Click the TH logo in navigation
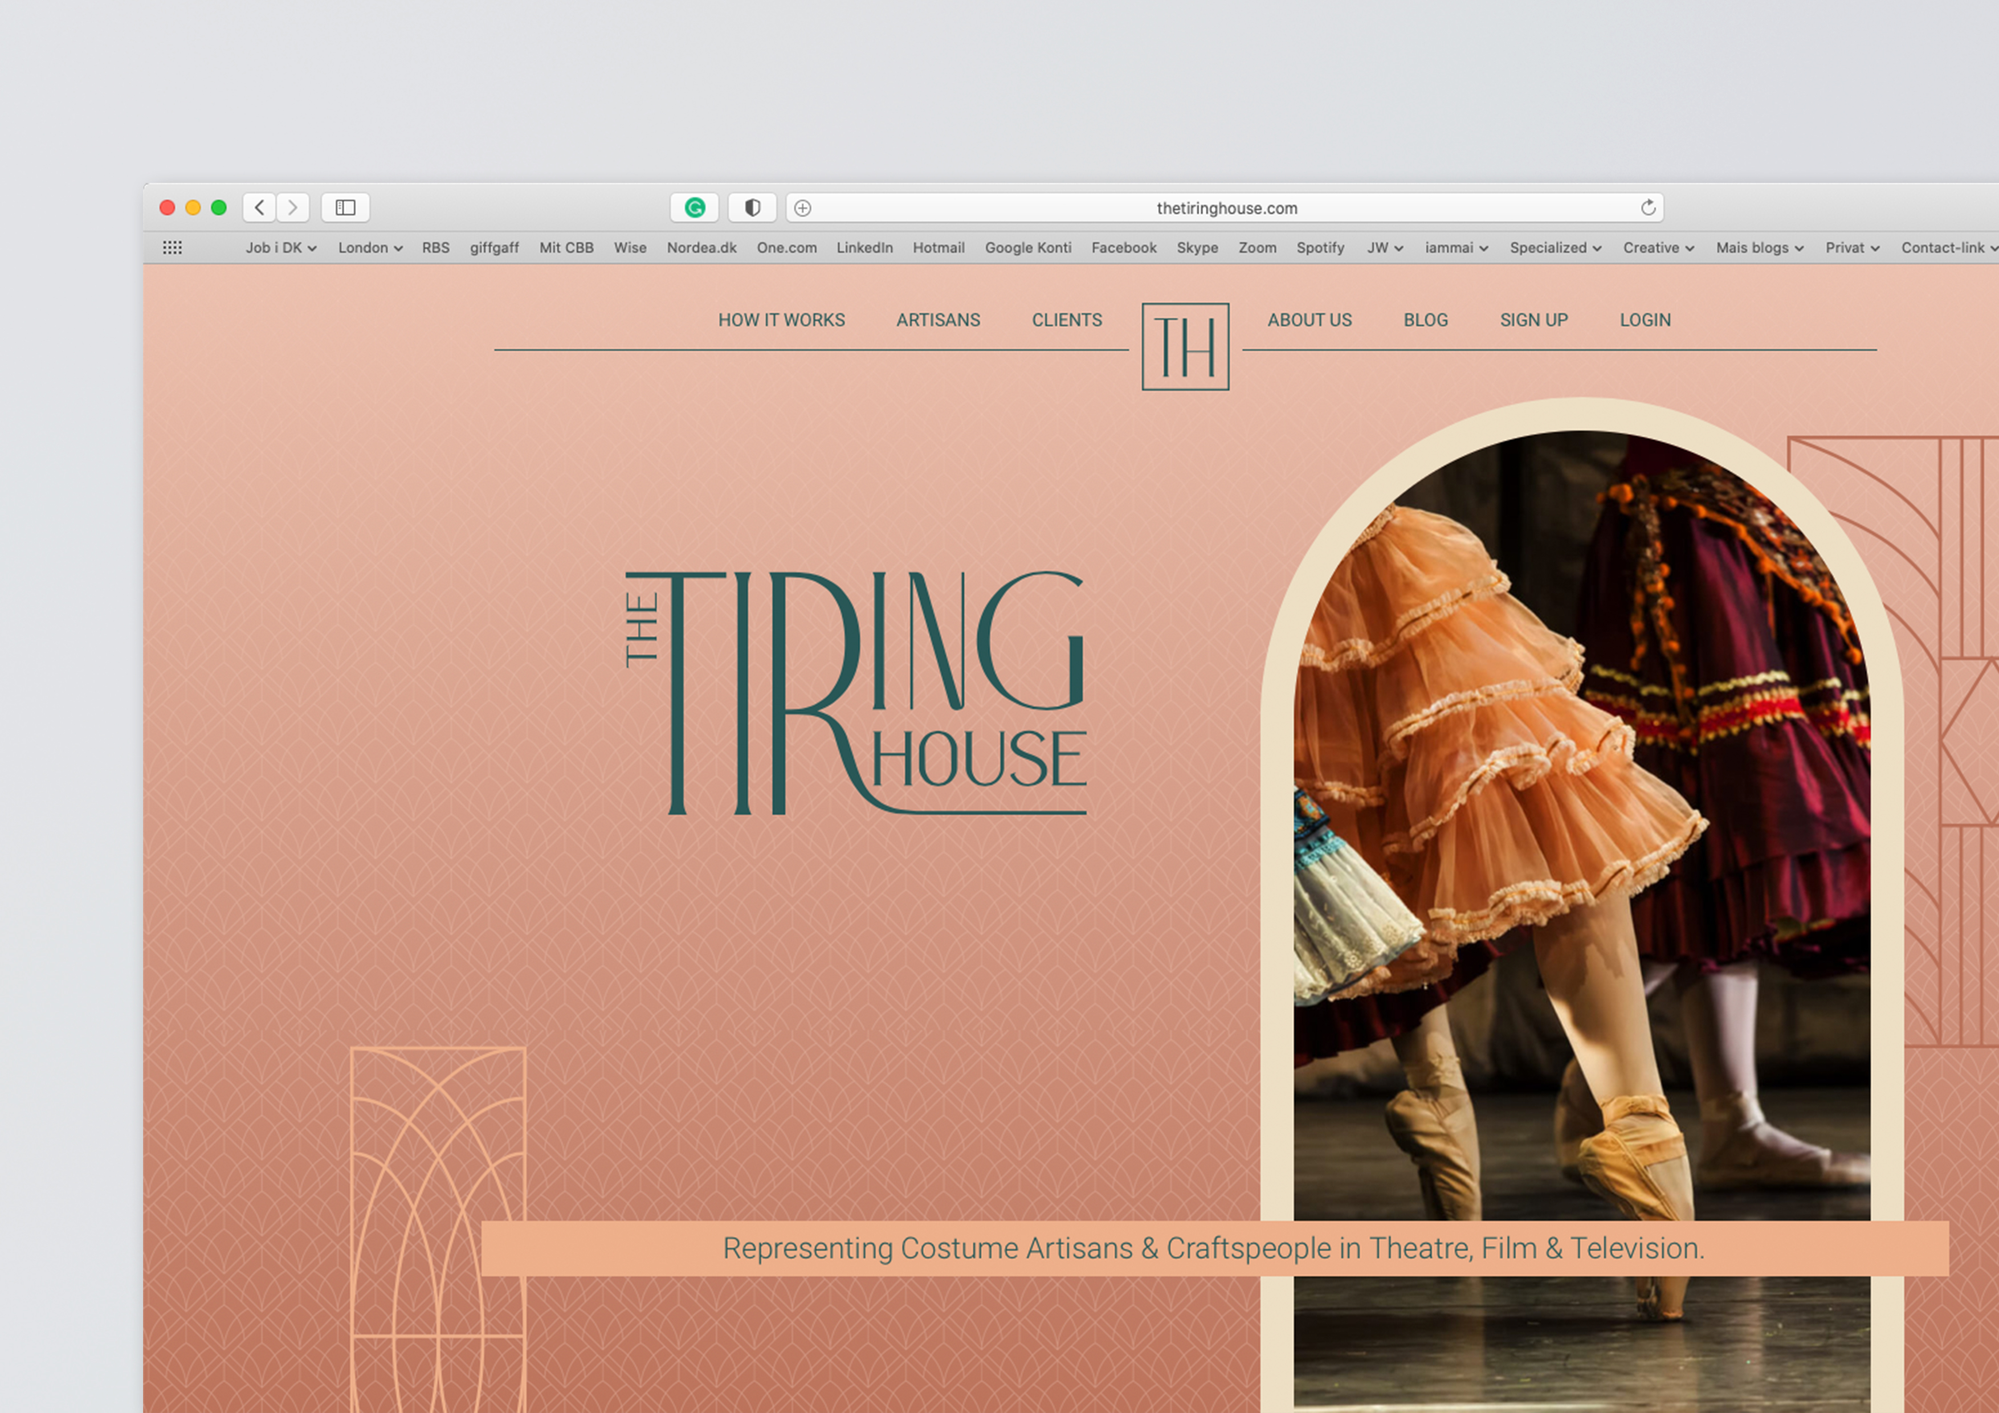This screenshot has width=1999, height=1413. [x=1185, y=346]
